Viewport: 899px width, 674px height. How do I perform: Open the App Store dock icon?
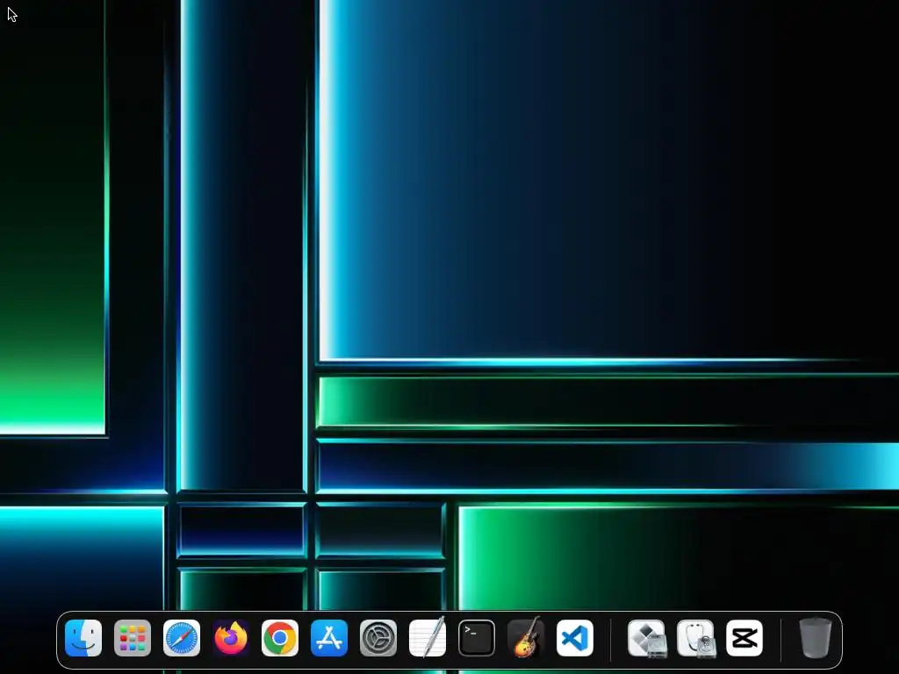pos(329,638)
